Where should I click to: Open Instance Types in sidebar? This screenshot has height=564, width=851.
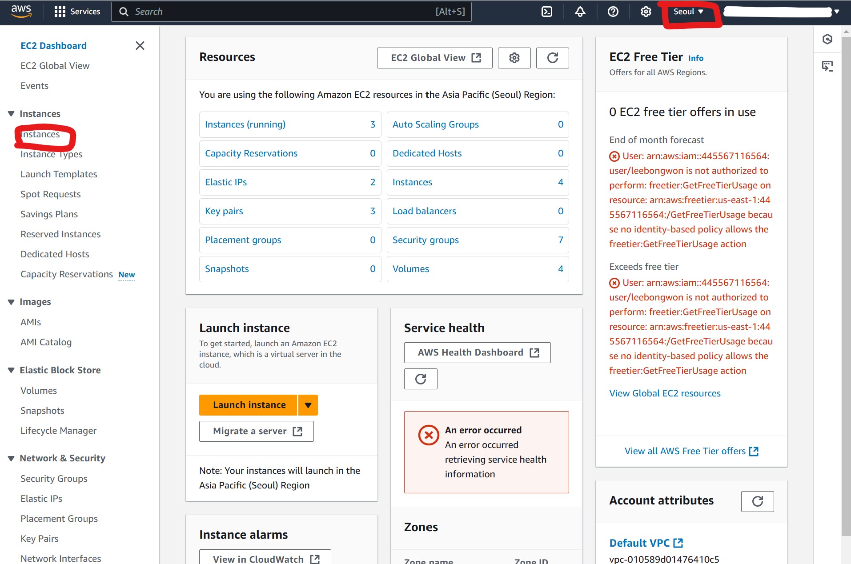tap(52, 154)
